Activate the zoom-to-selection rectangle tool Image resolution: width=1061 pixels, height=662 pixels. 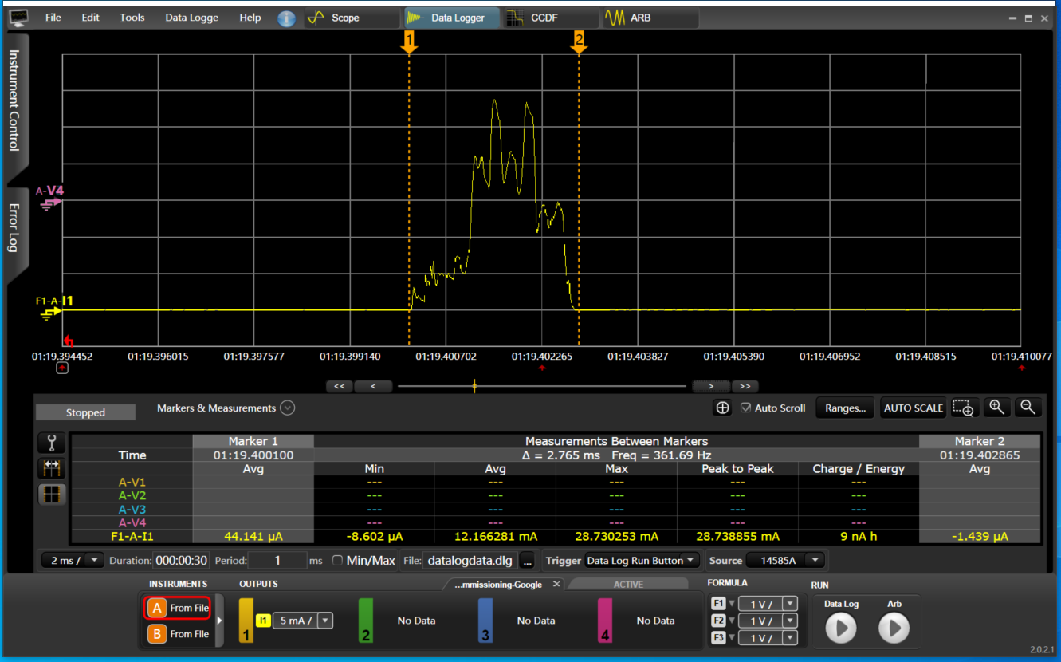964,408
